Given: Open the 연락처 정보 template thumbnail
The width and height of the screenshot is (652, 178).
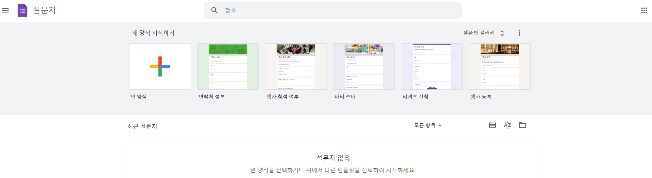Looking at the screenshot, I should tap(228, 66).
